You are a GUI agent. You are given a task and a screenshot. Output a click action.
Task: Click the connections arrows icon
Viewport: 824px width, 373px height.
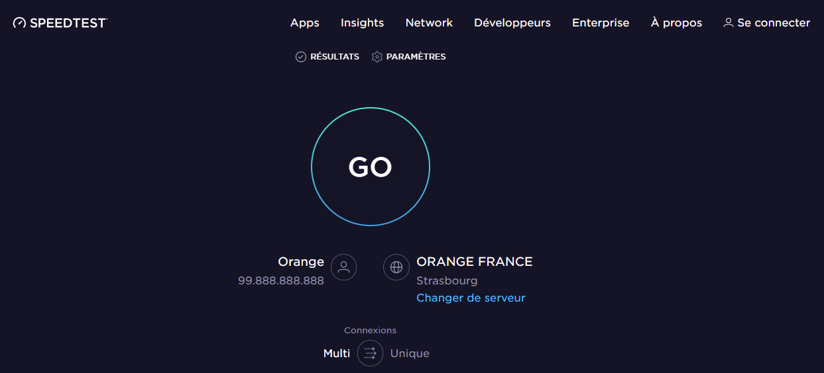[370, 353]
